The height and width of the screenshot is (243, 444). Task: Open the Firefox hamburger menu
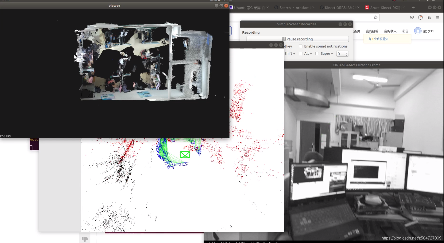click(x=438, y=17)
